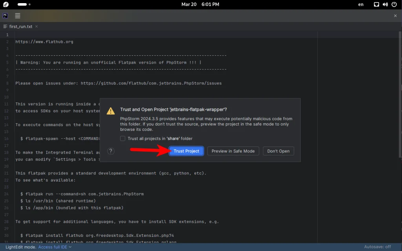The height and width of the screenshot is (251, 402).
Task: Click the Firefox-style app indicator at top left
Action: click(x=5, y=4)
